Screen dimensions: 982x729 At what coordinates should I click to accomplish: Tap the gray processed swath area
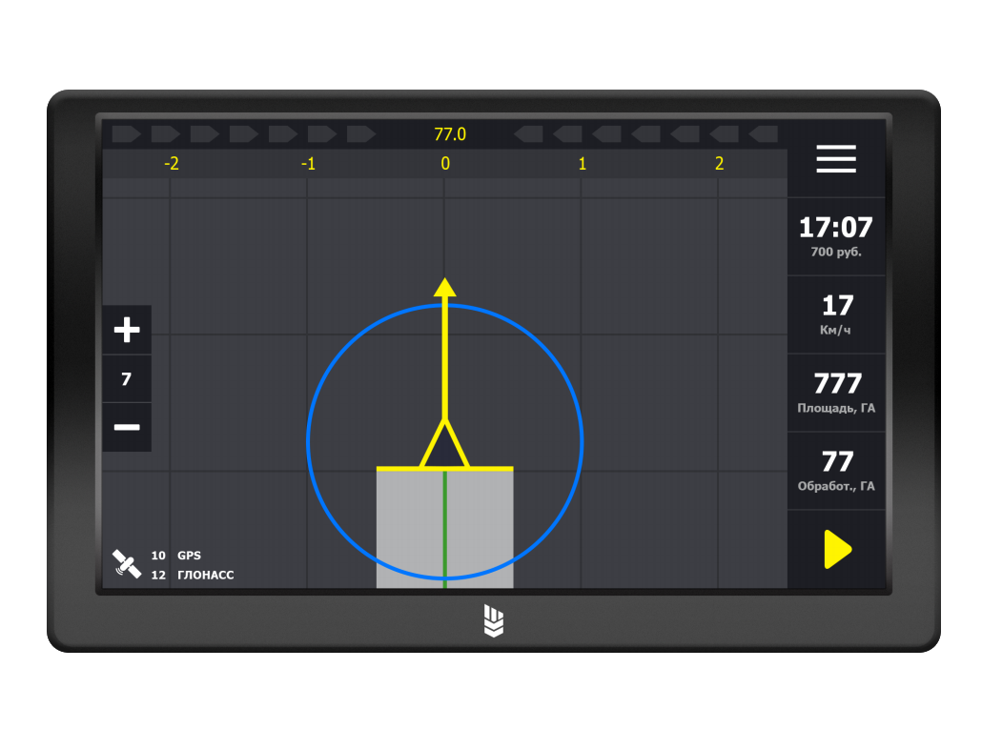click(444, 529)
